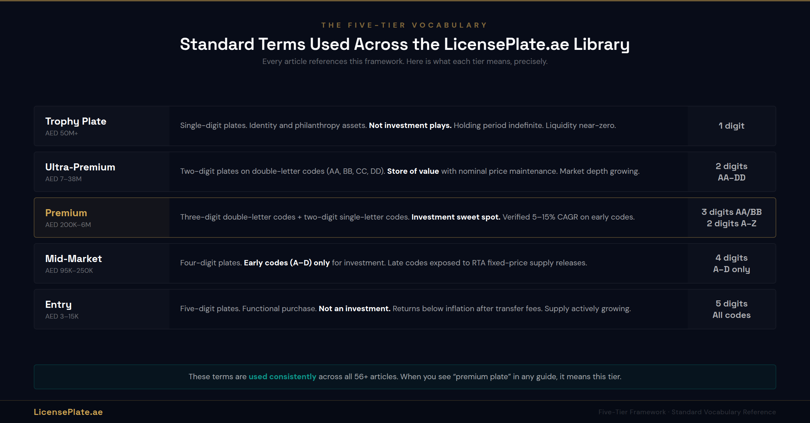
Task: Select the Ultra-Premium tier label
Action: [80, 167]
